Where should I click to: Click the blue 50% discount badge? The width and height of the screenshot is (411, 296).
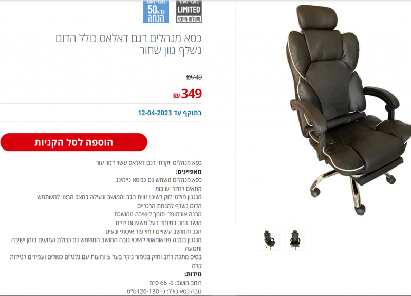coord(156,11)
